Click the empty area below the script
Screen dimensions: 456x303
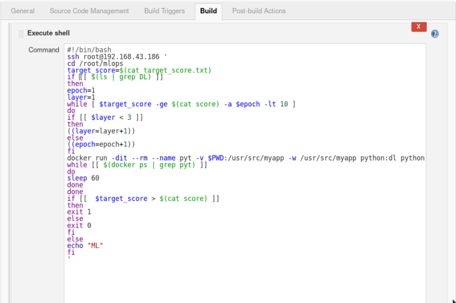[243, 280]
